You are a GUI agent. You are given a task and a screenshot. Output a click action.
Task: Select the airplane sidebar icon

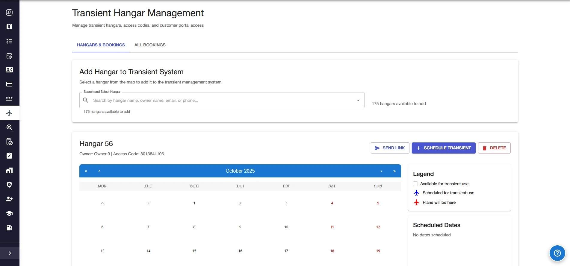[x=9, y=113]
